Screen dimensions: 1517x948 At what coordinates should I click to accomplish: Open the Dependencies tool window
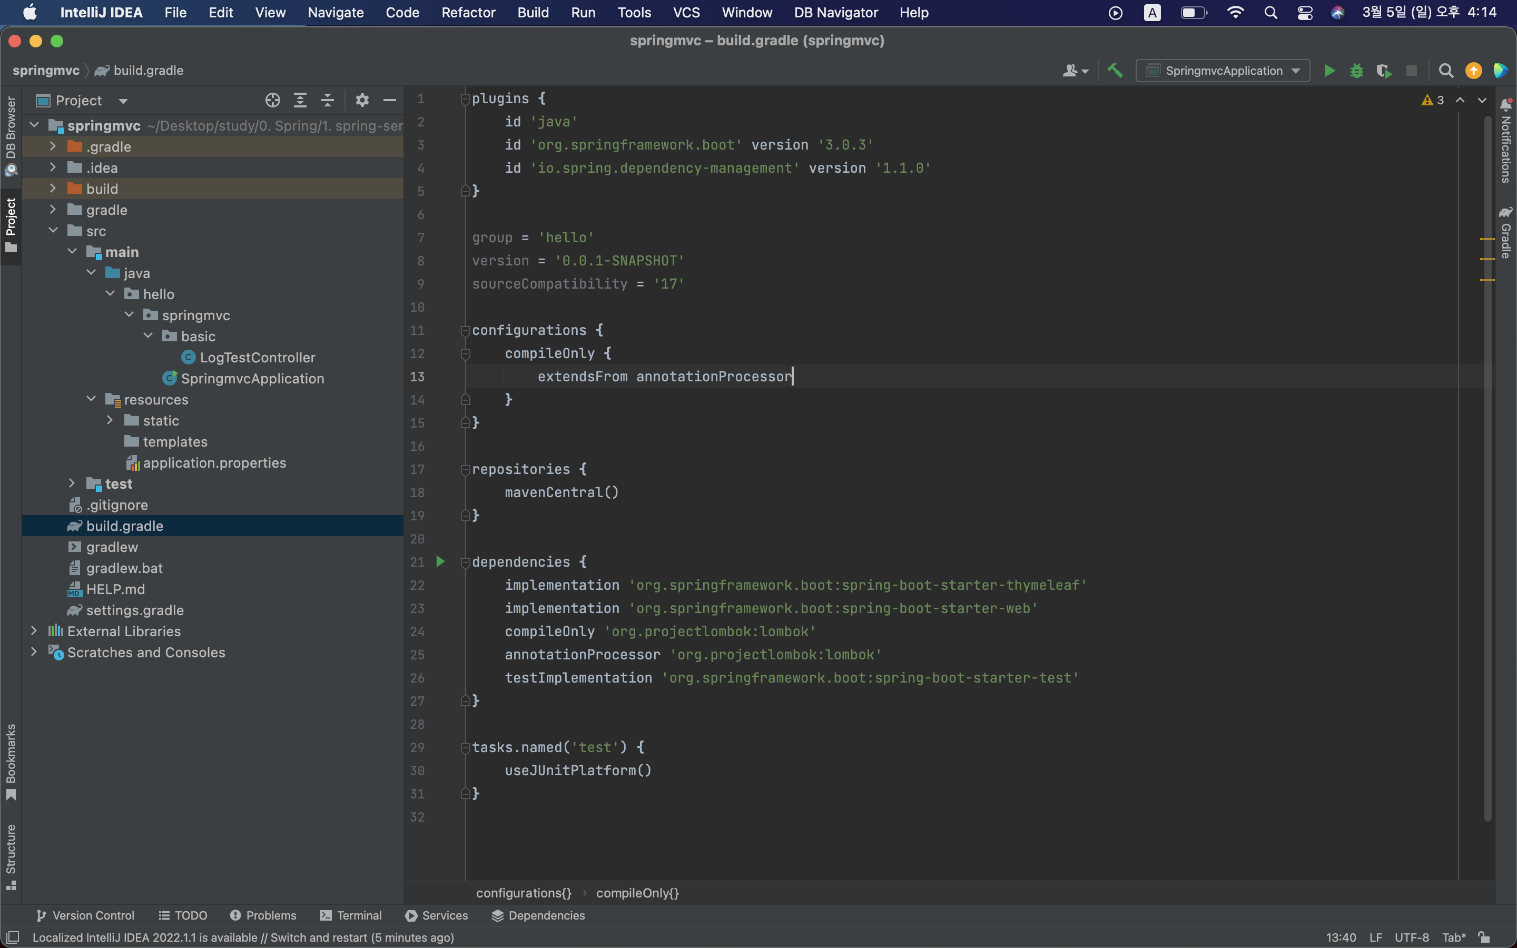click(x=538, y=915)
